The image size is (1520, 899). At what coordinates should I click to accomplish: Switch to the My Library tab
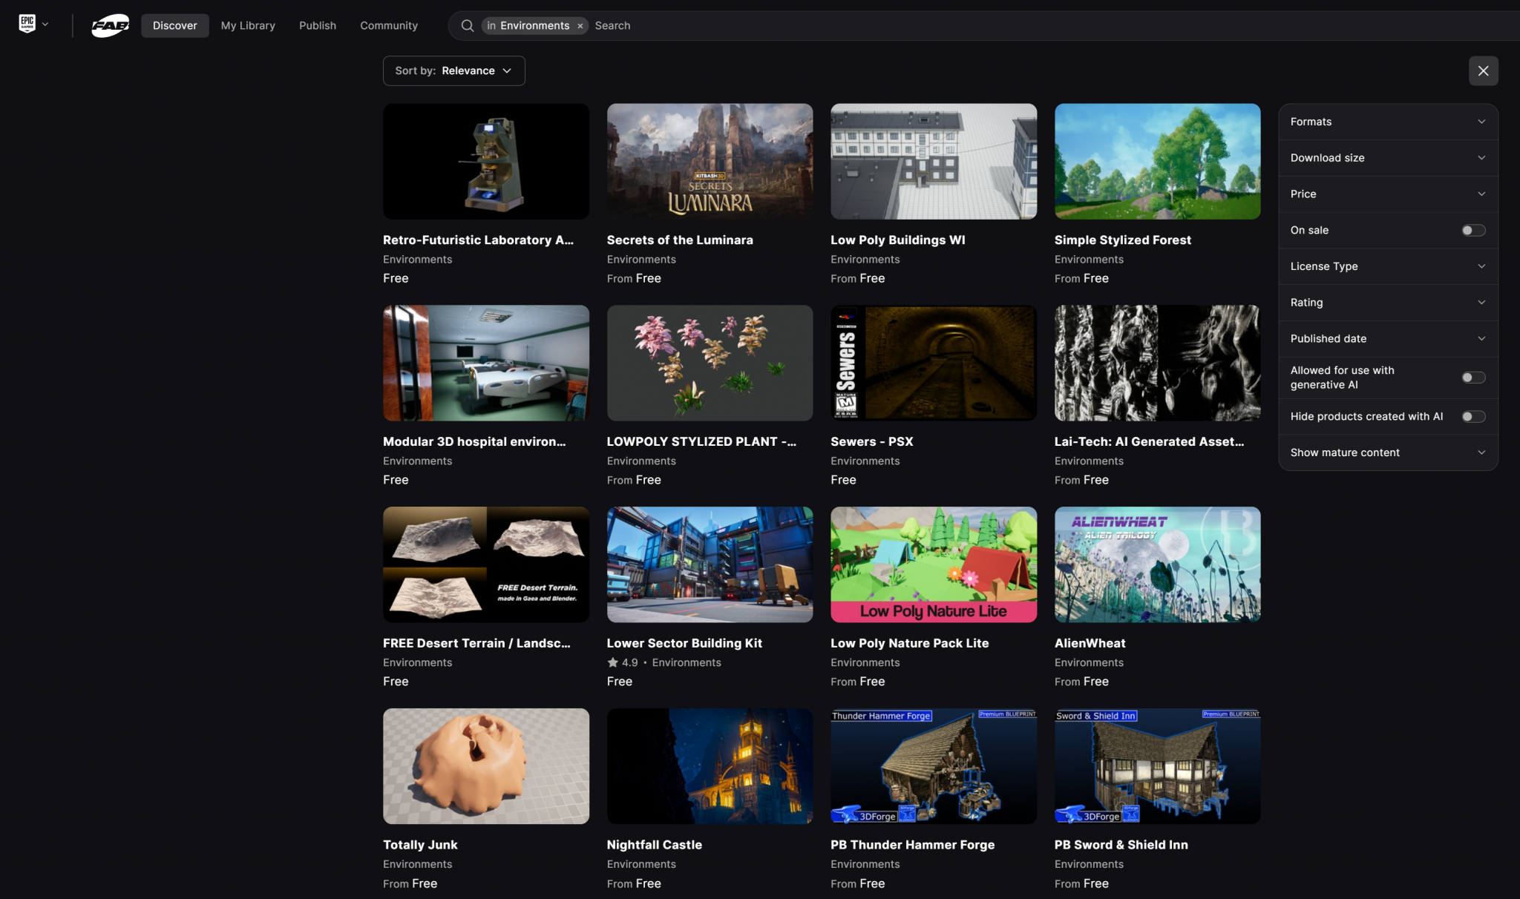click(248, 25)
